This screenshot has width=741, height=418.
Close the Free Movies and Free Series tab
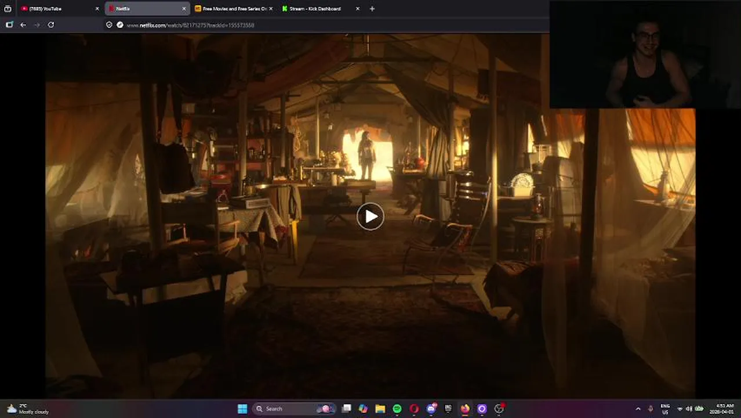271,9
